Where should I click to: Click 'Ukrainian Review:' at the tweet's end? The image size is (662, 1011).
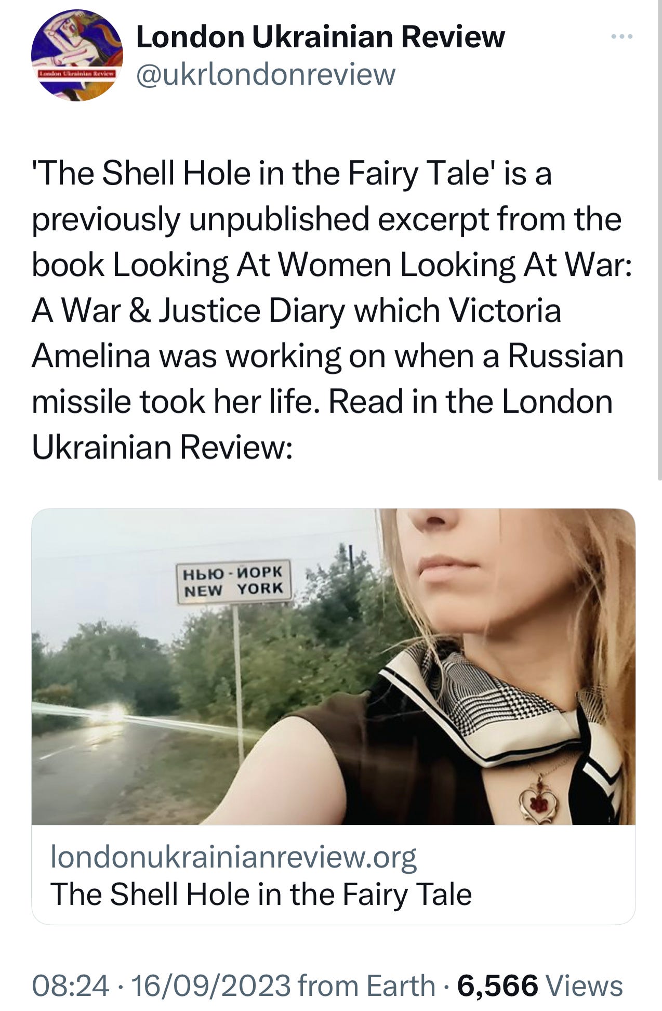[162, 447]
